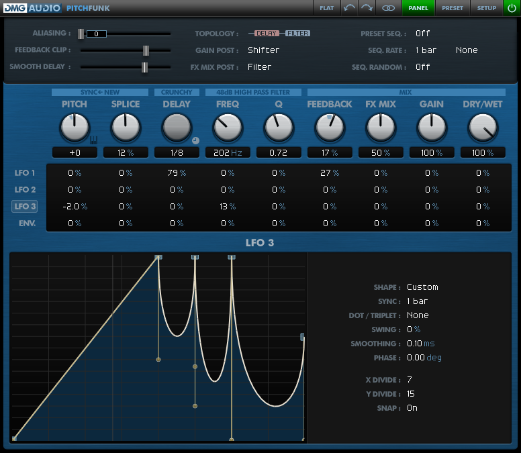Open the Setup tab
The height and width of the screenshot is (453, 521).
(x=487, y=8)
